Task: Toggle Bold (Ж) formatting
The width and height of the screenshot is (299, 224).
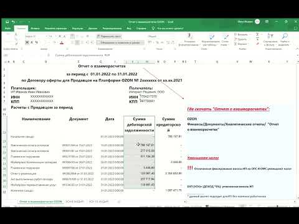Action: pos(27,42)
